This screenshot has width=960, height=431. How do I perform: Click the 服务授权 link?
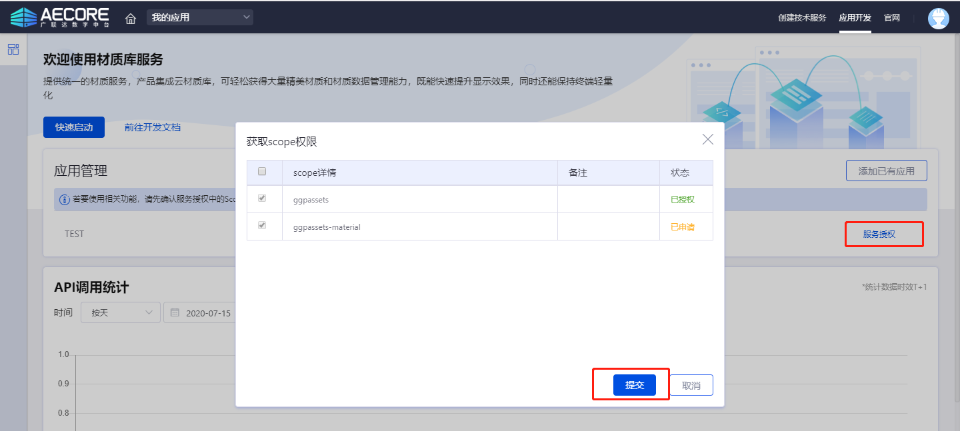point(879,234)
